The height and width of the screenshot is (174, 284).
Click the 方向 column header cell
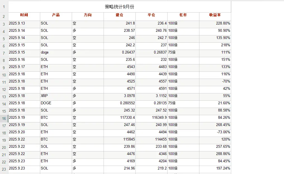88,16
